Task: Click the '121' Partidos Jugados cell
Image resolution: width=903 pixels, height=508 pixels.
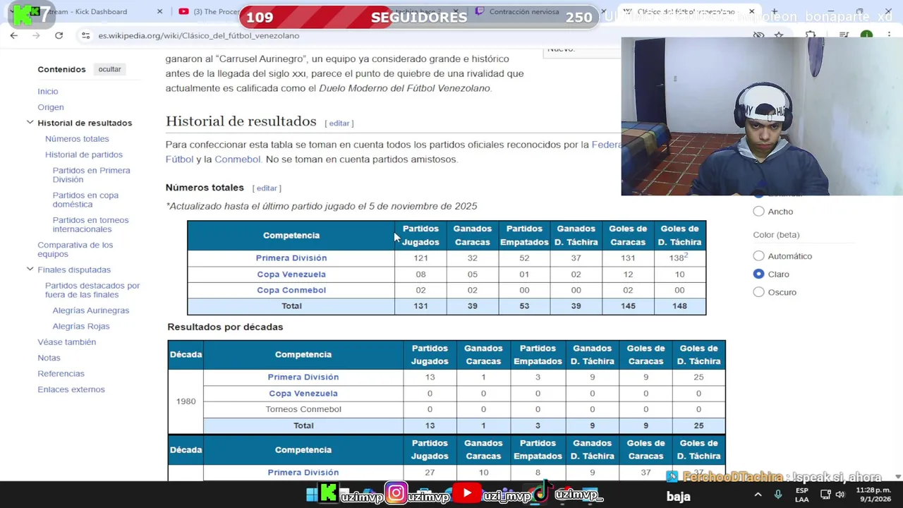Action: (x=420, y=258)
